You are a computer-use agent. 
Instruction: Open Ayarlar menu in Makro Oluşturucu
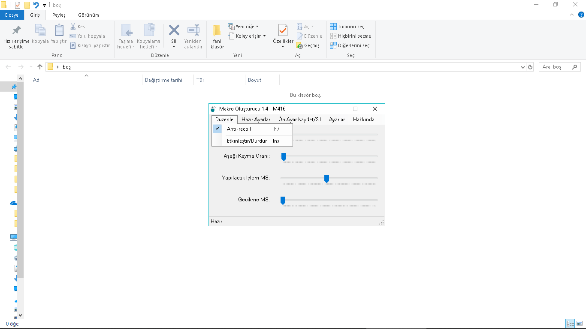pos(337,120)
